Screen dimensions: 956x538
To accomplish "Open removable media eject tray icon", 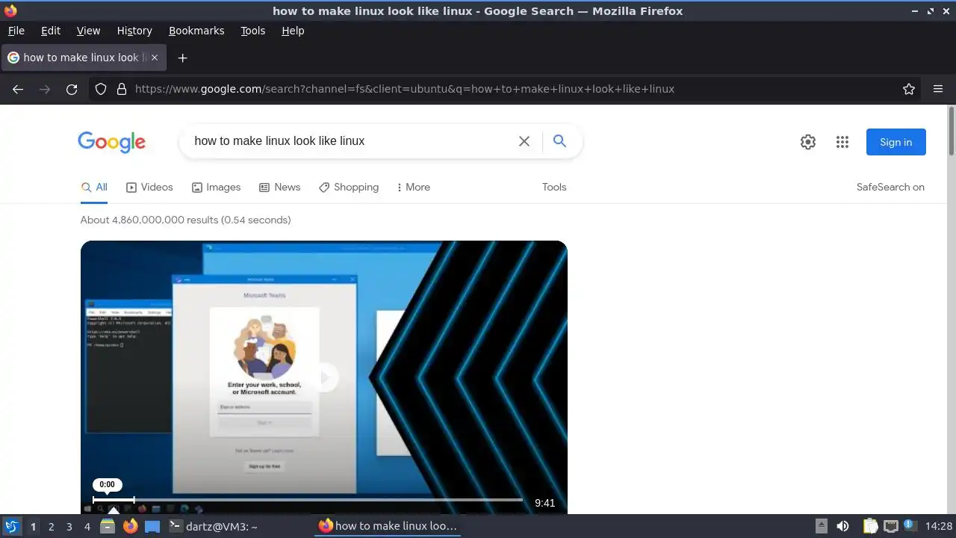I will click(x=821, y=526).
